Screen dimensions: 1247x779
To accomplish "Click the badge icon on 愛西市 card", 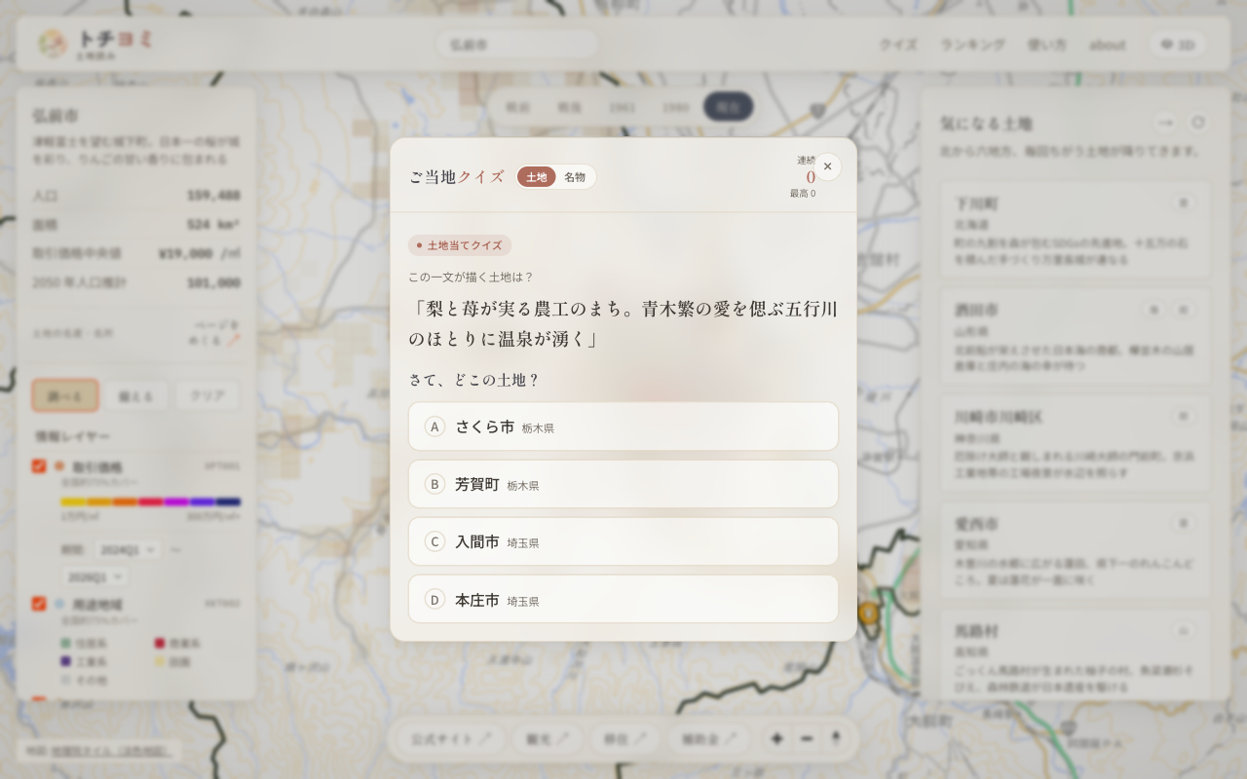I will [x=1184, y=523].
